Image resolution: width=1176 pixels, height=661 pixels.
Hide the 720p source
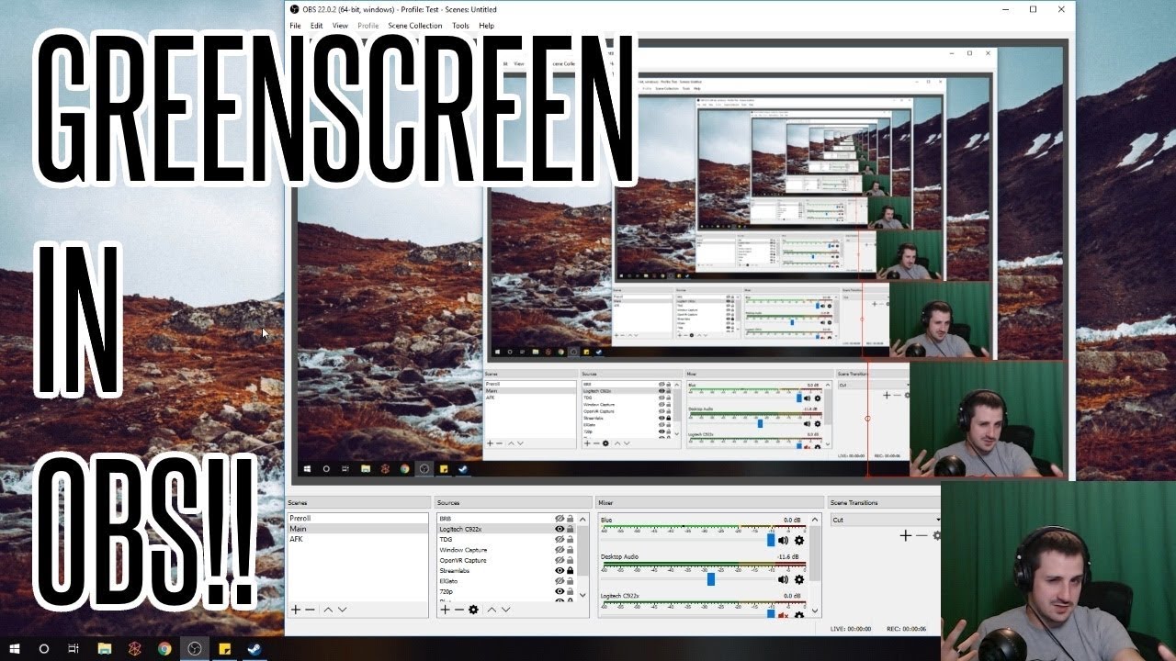(x=559, y=591)
